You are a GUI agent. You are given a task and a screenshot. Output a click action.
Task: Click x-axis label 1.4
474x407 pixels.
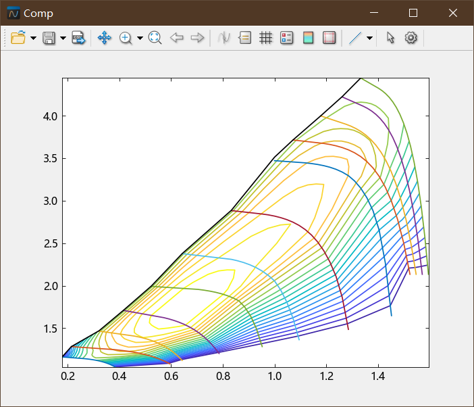378,376
